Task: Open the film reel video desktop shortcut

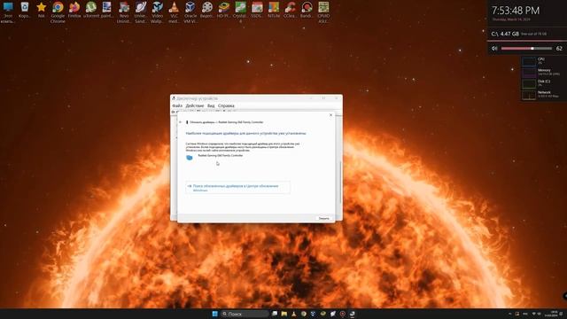Action: 206,10
